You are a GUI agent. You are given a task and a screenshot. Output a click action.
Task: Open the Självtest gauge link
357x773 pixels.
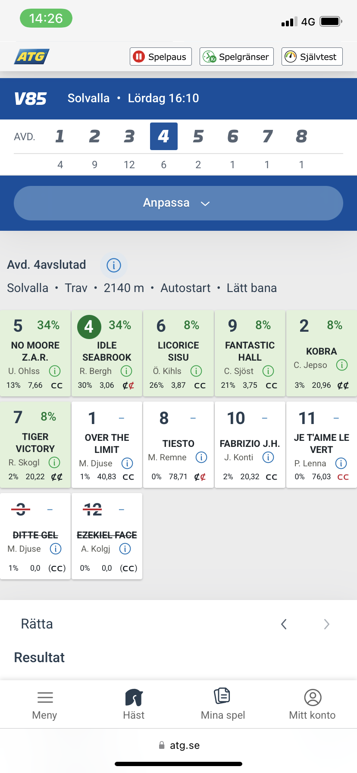click(312, 57)
